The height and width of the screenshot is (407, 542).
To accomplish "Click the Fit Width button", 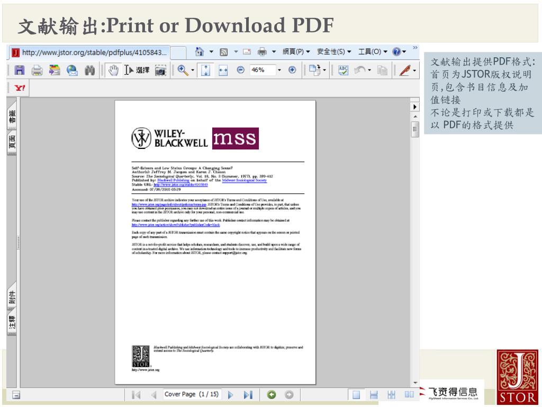I will (x=223, y=70).
